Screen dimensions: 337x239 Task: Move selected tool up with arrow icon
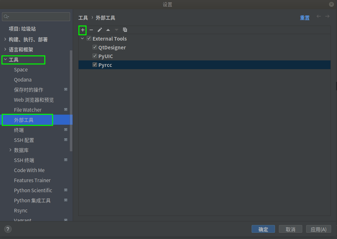tap(108, 30)
